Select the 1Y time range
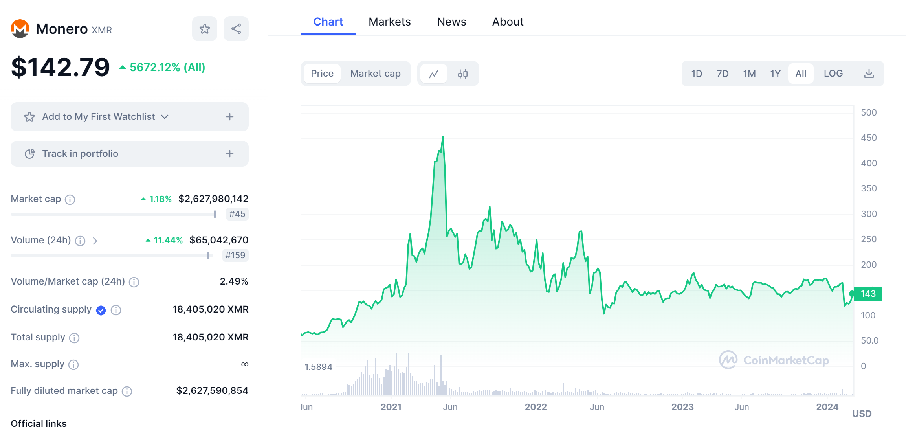906x432 pixels. click(x=775, y=74)
